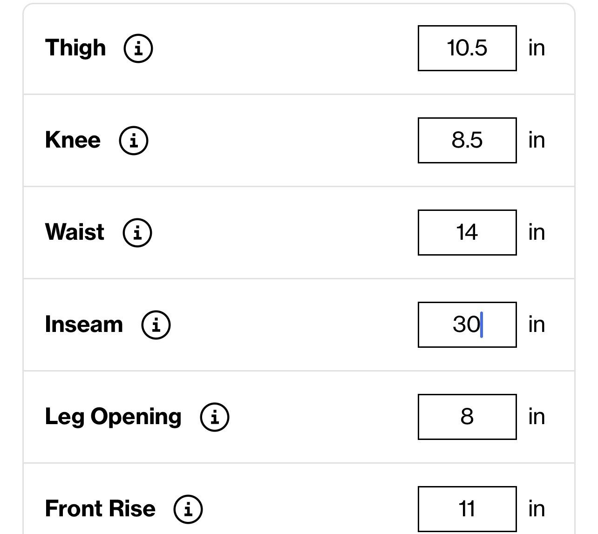Focus the Front Rise input showing 11
This screenshot has height=534, width=598.
coord(467,509)
